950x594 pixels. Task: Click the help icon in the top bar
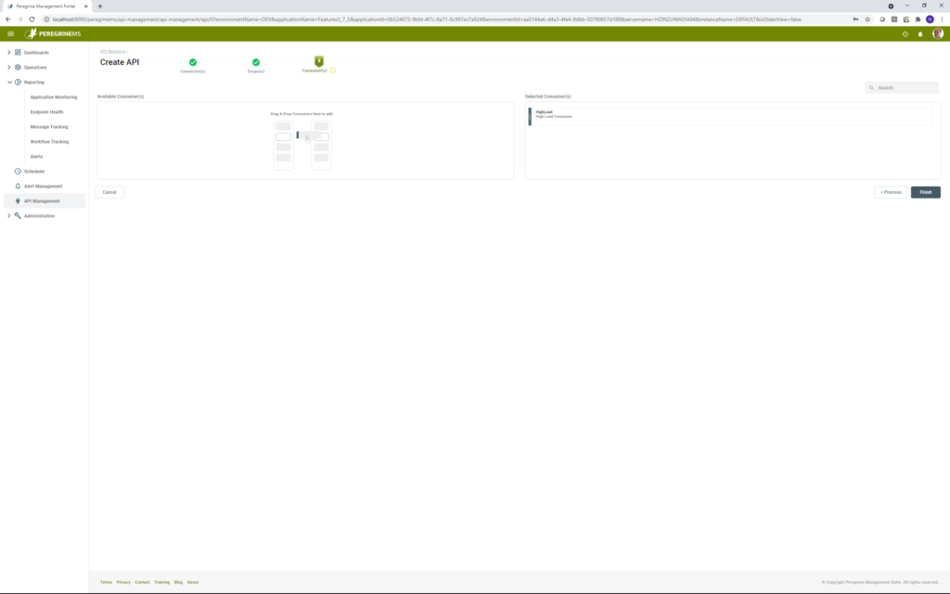(904, 35)
